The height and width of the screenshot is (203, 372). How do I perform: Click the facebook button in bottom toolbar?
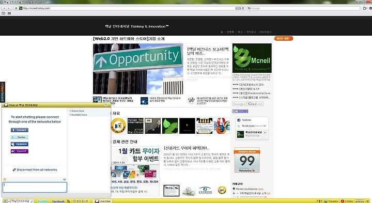point(58,201)
